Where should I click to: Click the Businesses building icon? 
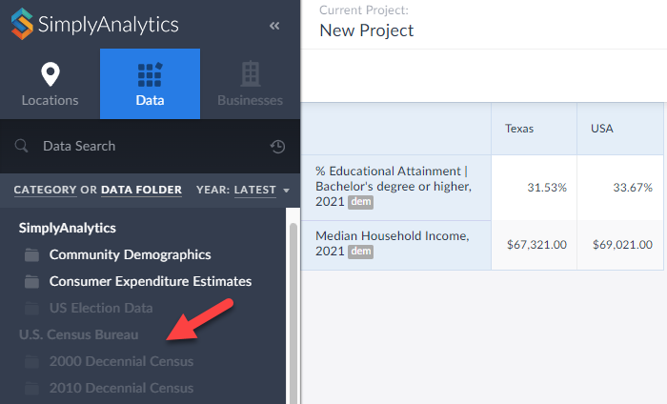pyautogui.click(x=250, y=74)
